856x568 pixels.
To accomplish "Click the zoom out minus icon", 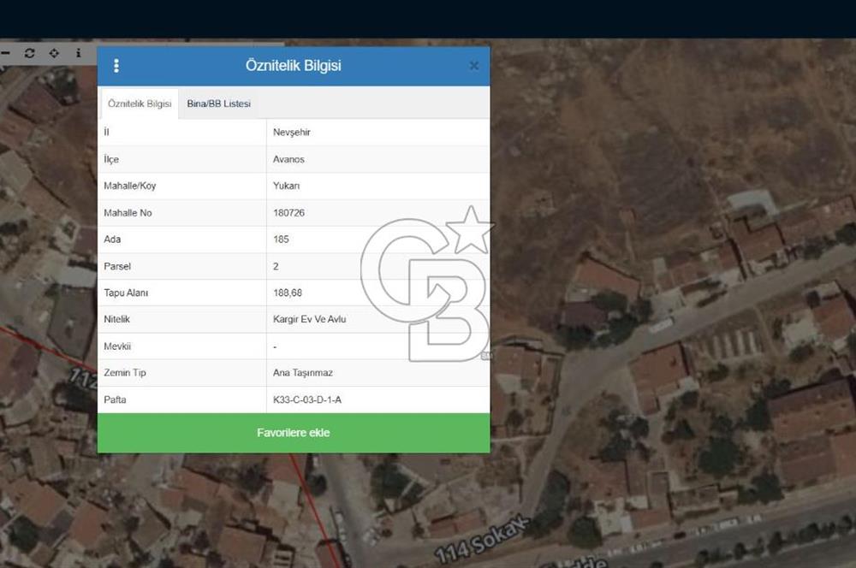I will pyautogui.click(x=5, y=53).
